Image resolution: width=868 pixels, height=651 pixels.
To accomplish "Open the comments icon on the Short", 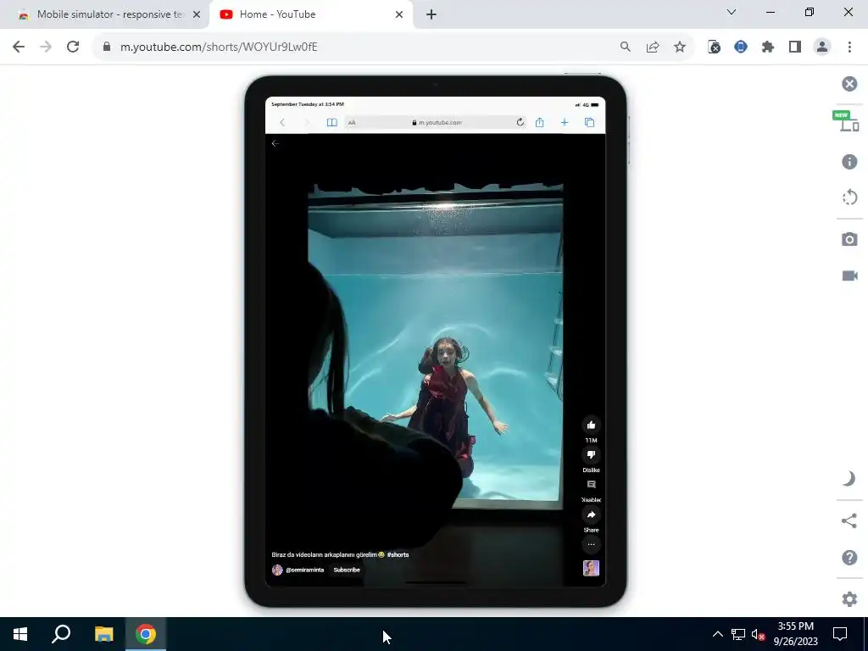I will (x=591, y=485).
